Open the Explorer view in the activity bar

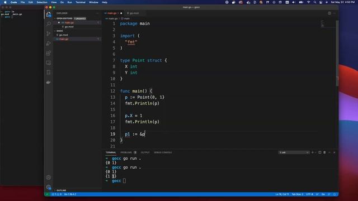coord(49,15)
